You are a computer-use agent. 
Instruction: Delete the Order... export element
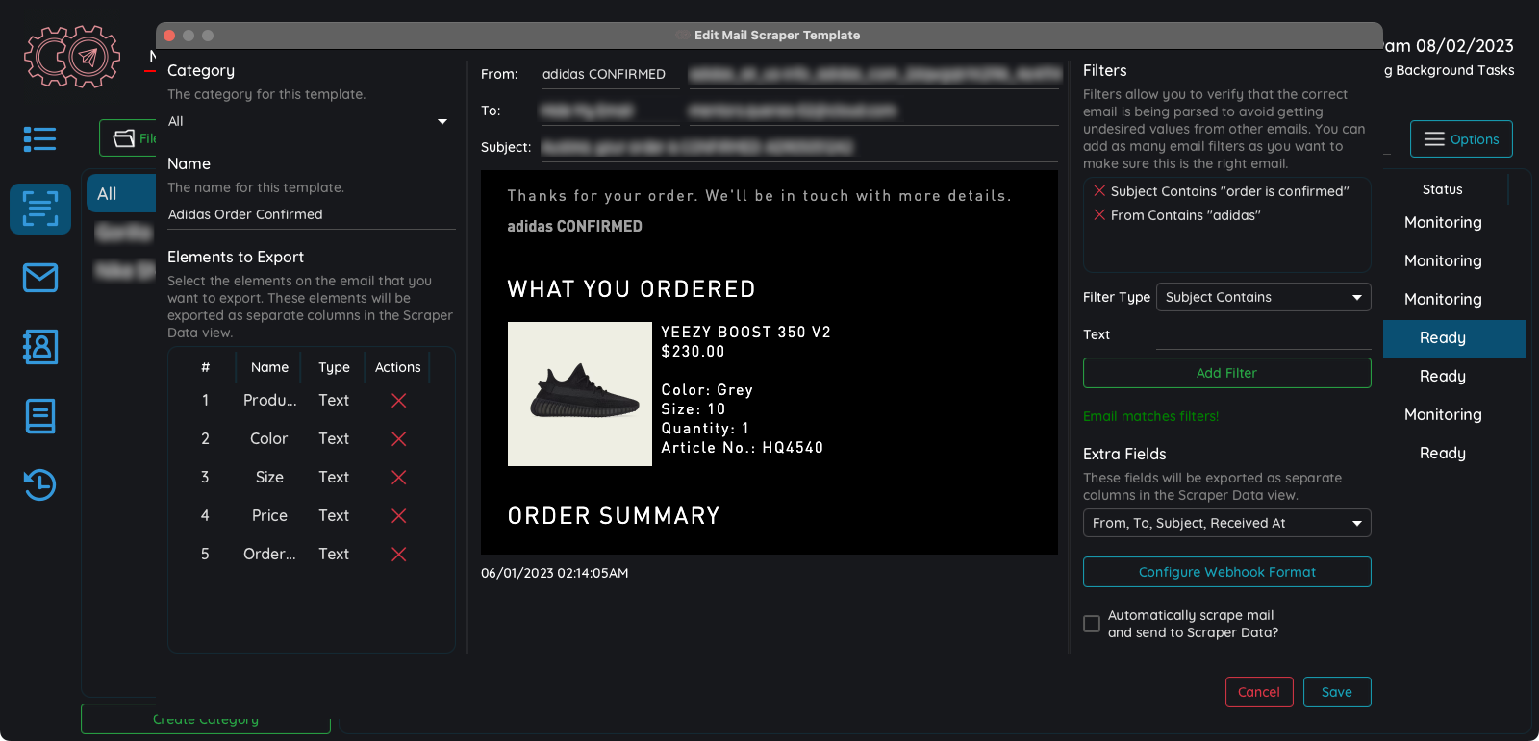(x=399, y=555)
